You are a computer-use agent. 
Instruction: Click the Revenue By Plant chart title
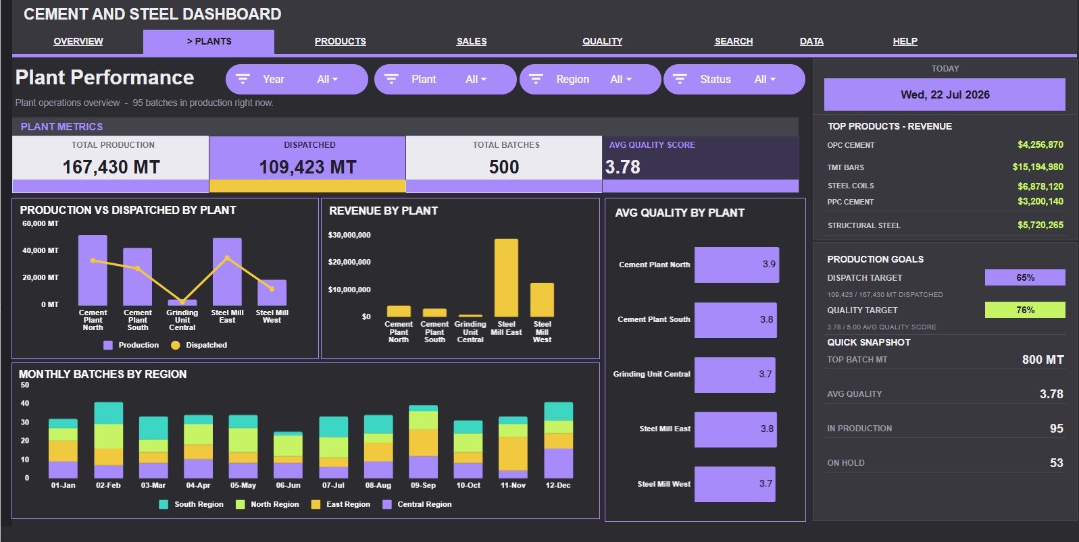click(x=383, y=211)
